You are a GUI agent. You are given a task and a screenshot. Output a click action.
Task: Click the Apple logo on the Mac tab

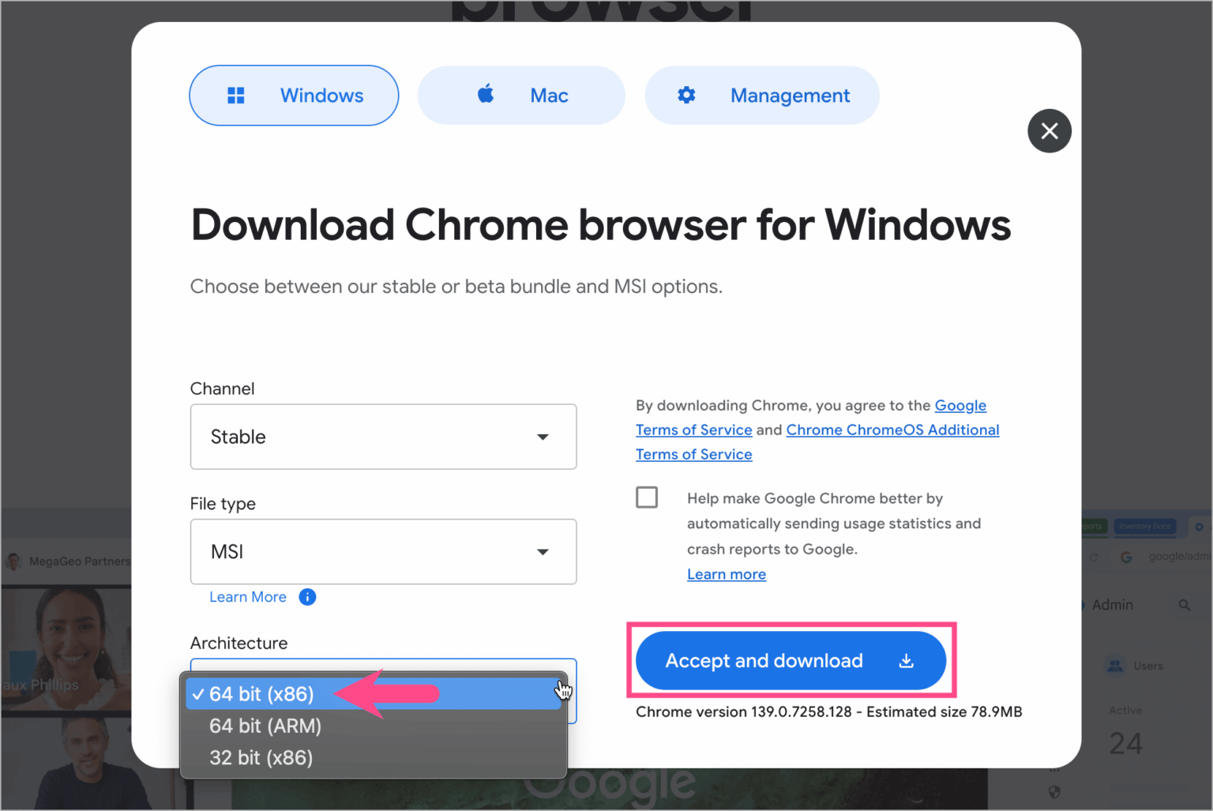pyautogui.click(x=484, y=95)
